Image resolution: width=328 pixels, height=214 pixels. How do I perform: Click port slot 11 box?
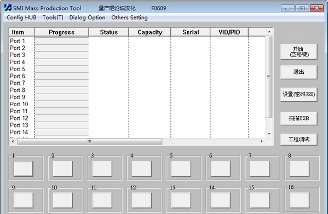pyautogui.click(x=102, y=200)
